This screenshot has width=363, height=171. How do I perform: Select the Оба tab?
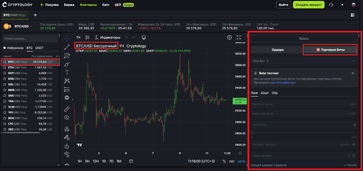tap(275, 93)
